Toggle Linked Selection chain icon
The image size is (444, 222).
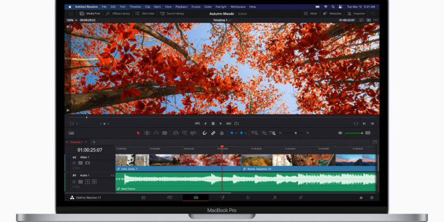(213, 133)
